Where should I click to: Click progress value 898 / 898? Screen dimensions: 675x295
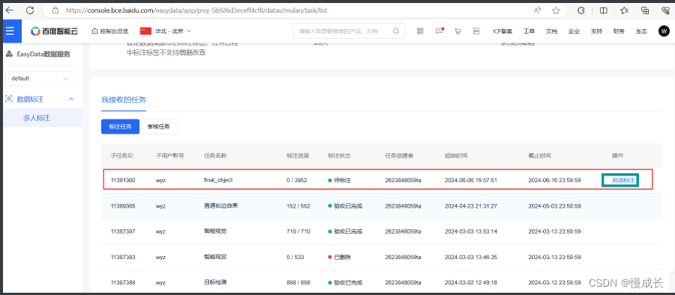298,282
